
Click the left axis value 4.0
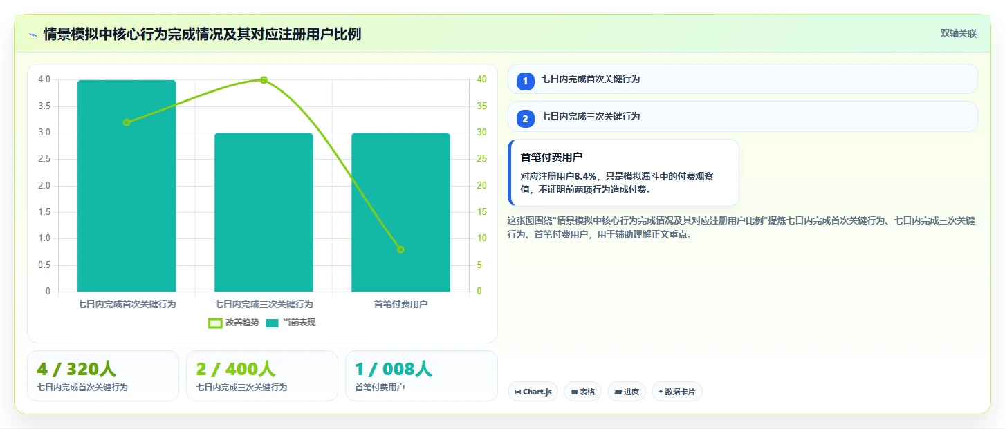pyautogui.click(x=44, y=79)
